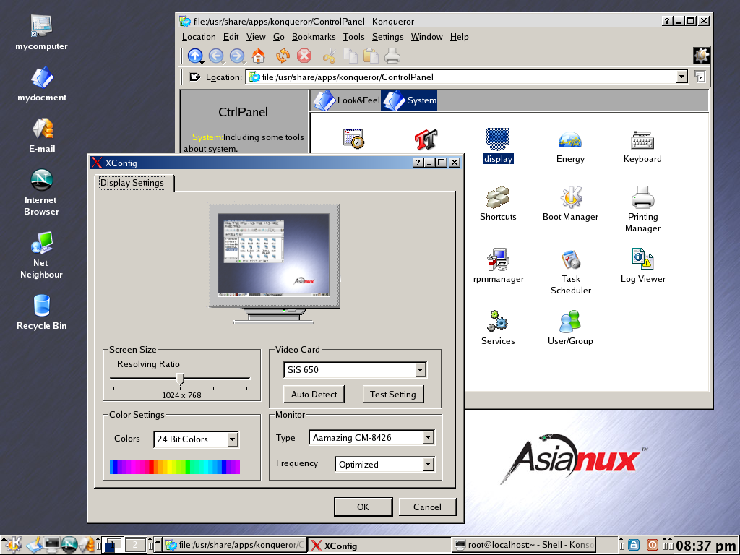Open the monitor Frequency dropdown
The image size is (740, 555).
click(428, 464)
